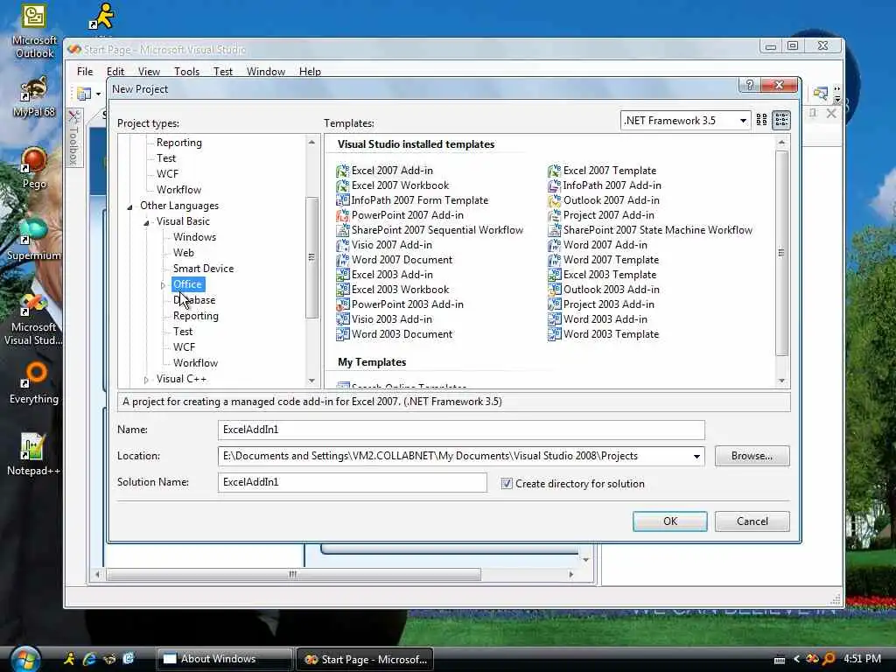Select the Visio 2003 Add-in icon

click(x=342, y=318)
